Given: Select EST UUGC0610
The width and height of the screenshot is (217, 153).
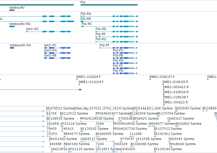Looking at the screenshot, I should tap(52, 152).
